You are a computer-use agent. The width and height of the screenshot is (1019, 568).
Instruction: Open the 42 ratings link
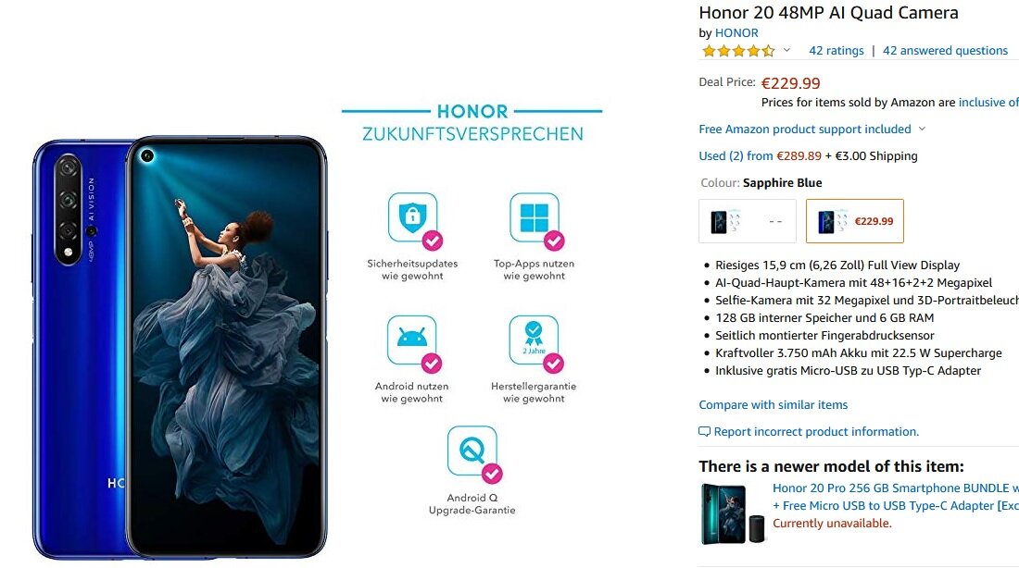(837, 51)
